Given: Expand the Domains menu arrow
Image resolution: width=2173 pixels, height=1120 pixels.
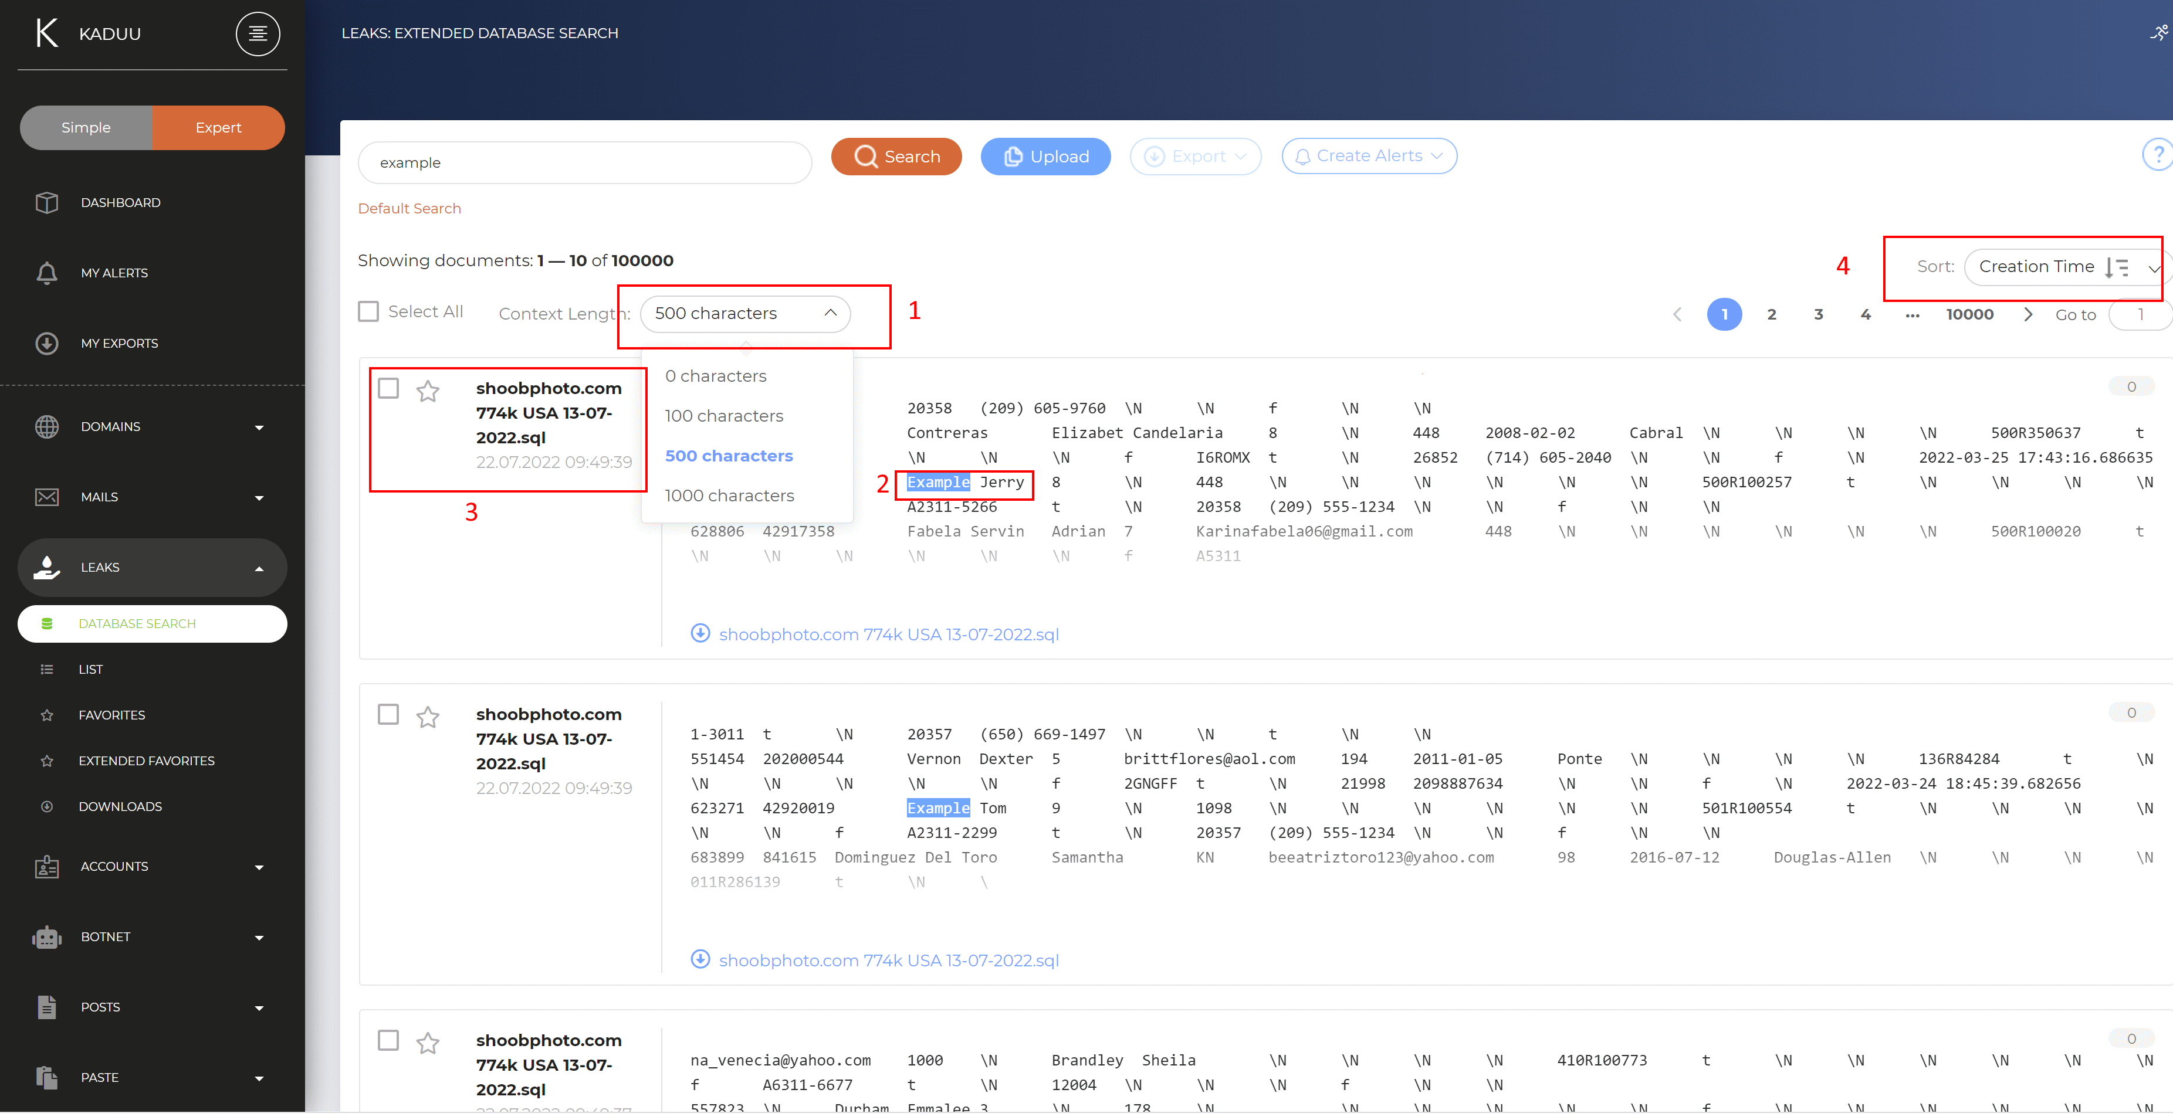Looking at the screenshot, I should [x=259, y=427].
